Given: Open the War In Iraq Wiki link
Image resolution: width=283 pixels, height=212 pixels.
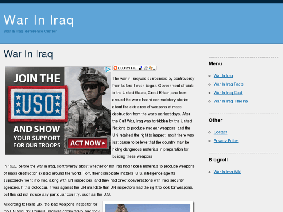Looking at the screenshot, I should point(227,172).
